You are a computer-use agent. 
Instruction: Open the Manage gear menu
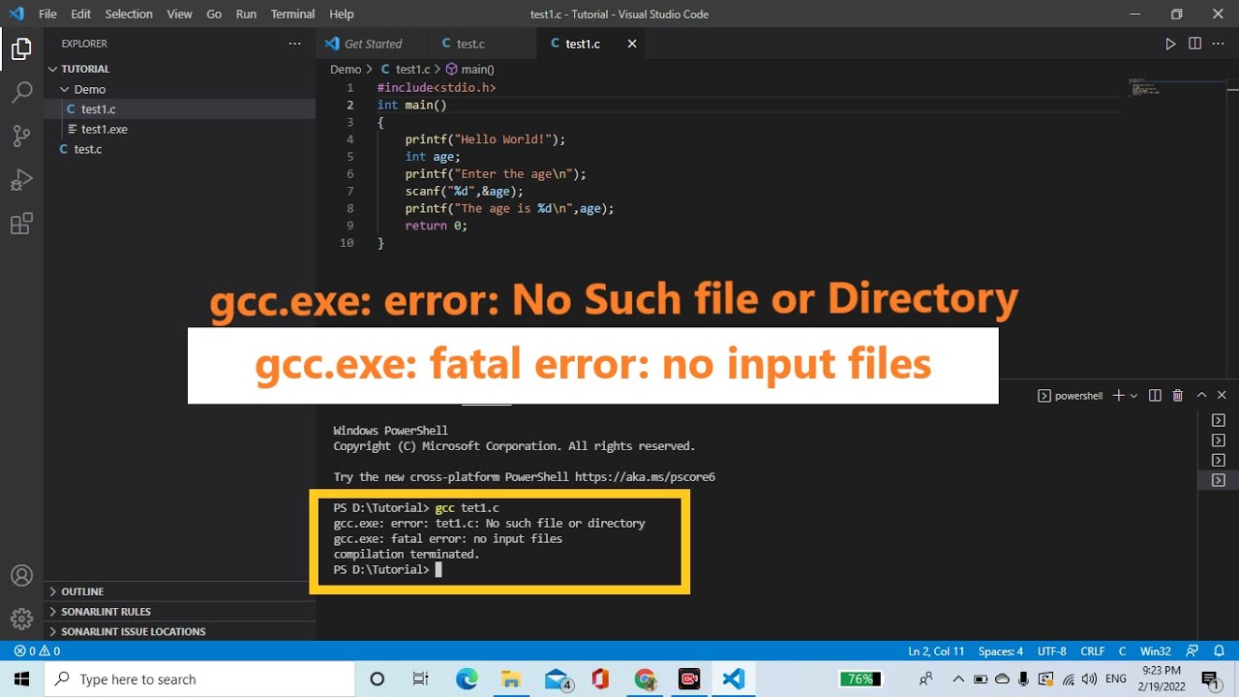click(21, 619)
